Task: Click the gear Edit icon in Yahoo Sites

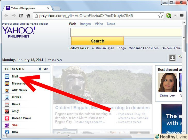Action: pos(40,69)
